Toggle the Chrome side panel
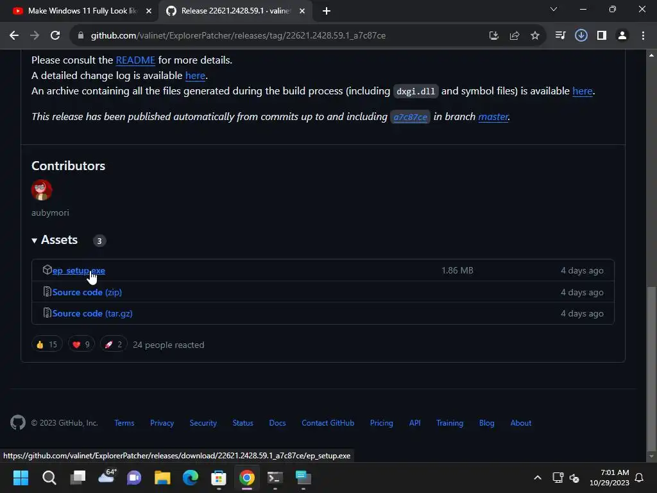 [x=602, y=36]
